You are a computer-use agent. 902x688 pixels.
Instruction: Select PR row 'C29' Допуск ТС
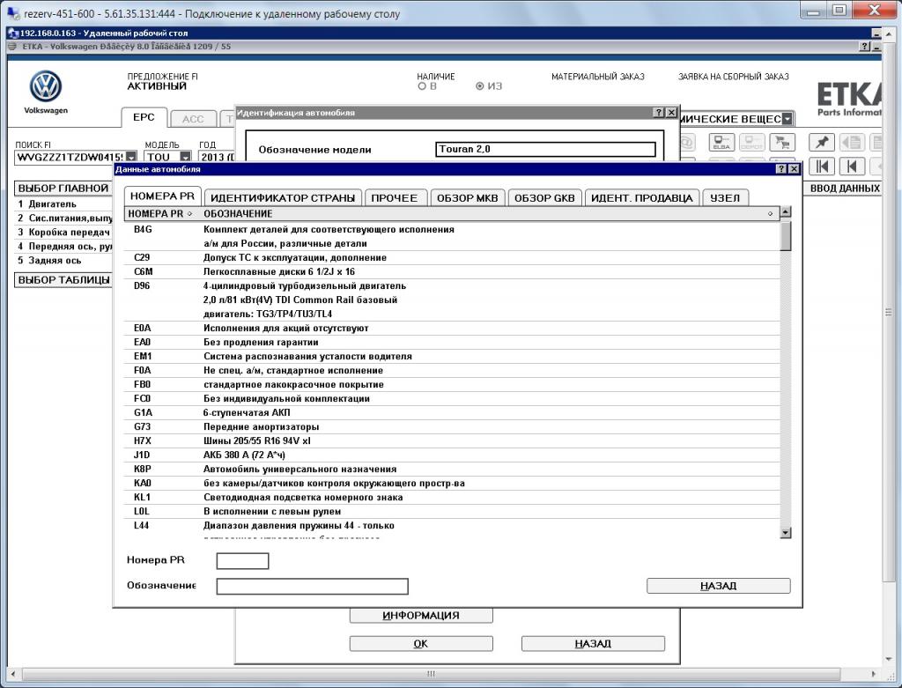tap(452, 258)
